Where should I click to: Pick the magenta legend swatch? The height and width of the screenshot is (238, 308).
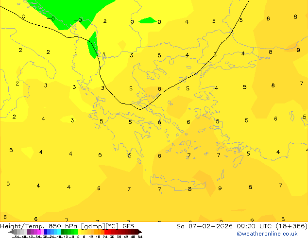(x=39, y=232)
